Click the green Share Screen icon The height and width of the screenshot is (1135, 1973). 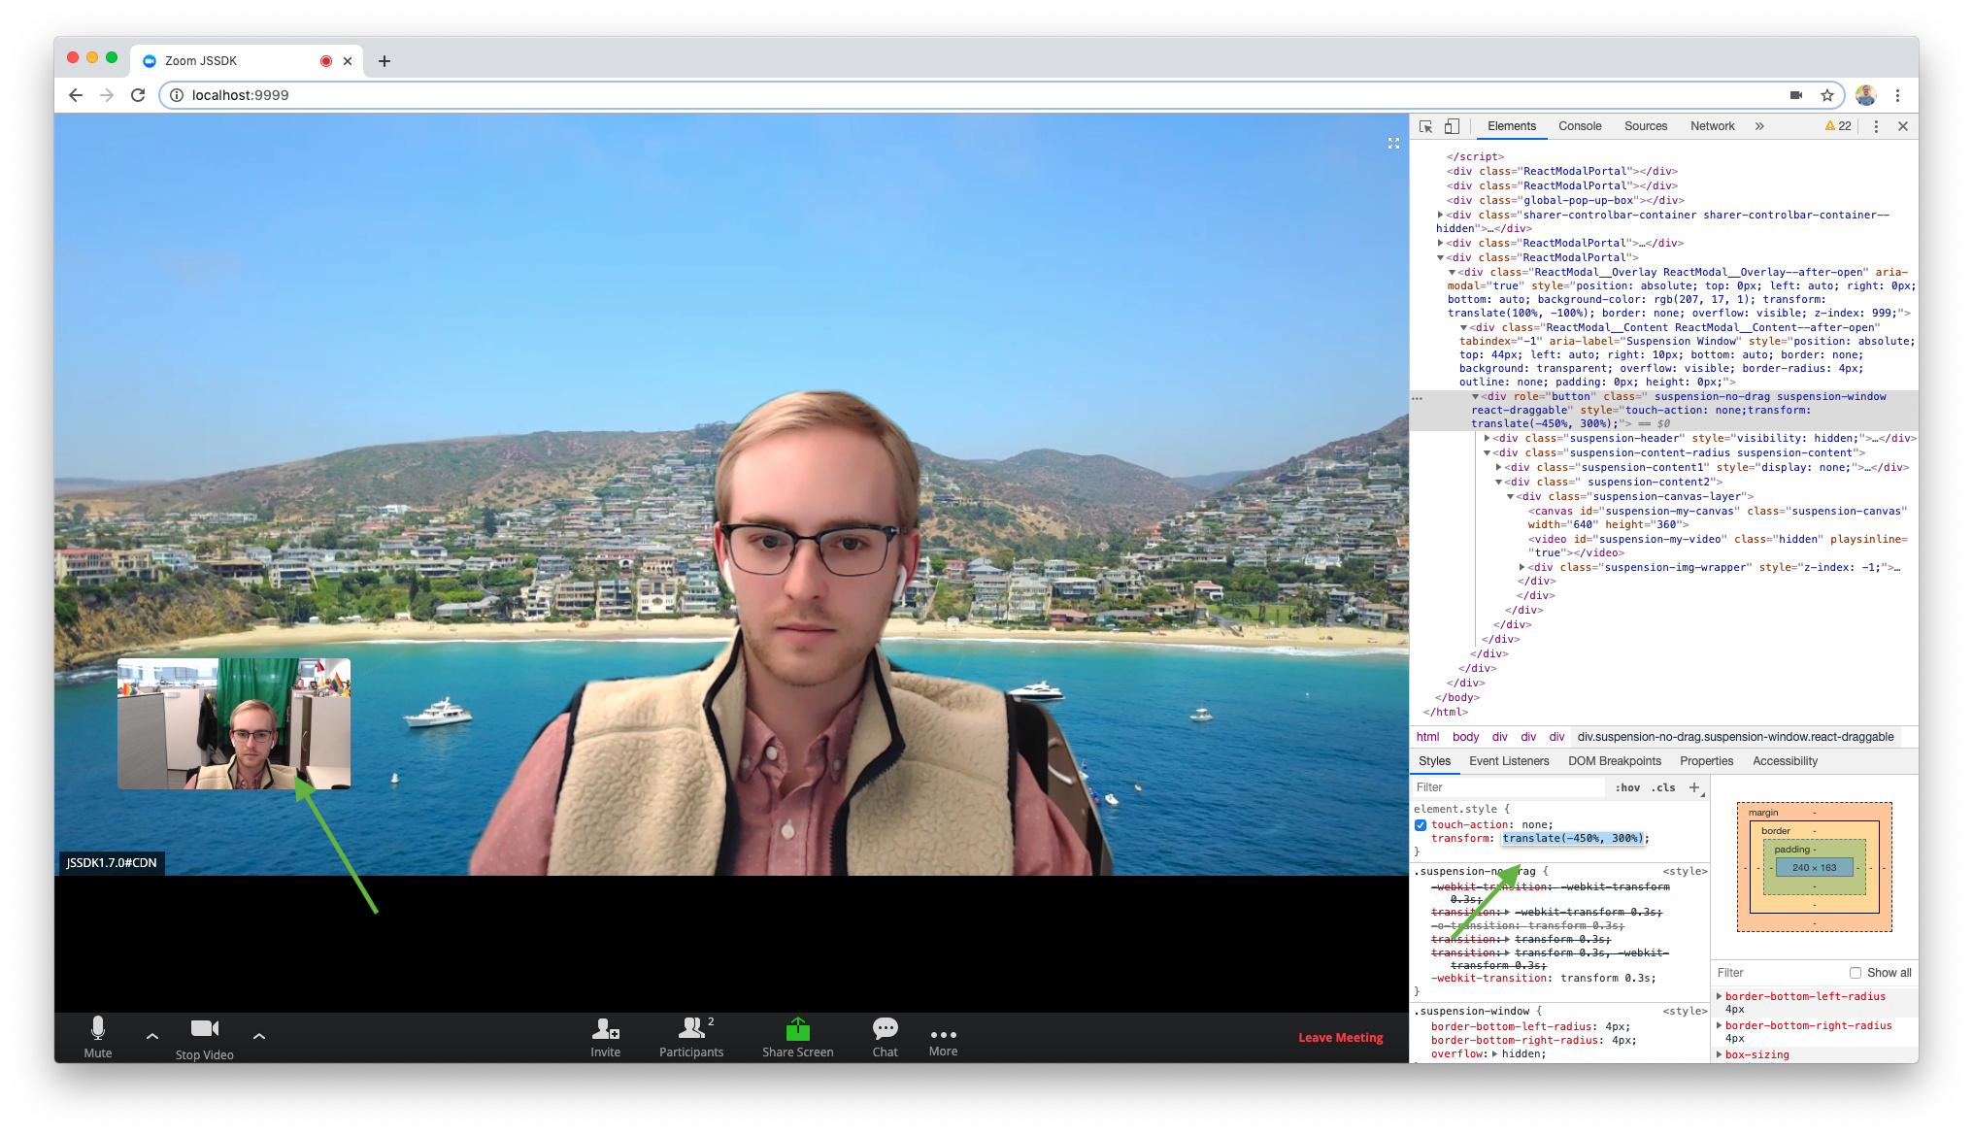(797, 1029)
